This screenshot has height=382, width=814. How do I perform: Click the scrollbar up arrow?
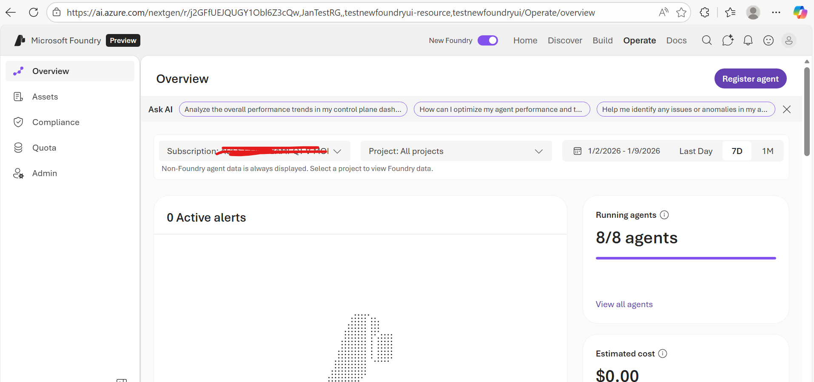807,62
